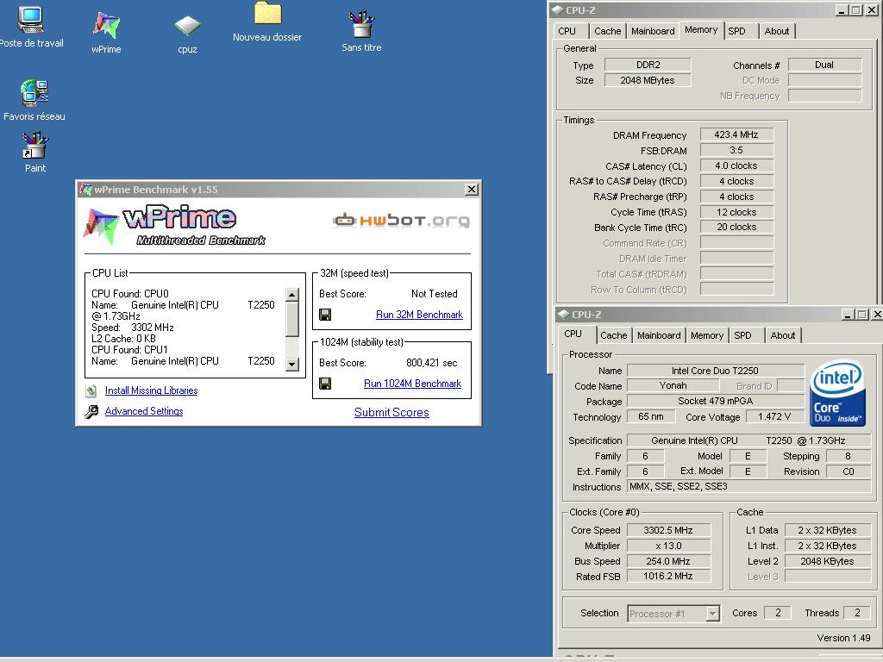
Task: Click the Install Missing Libraries link
Action: click(152, 390)
